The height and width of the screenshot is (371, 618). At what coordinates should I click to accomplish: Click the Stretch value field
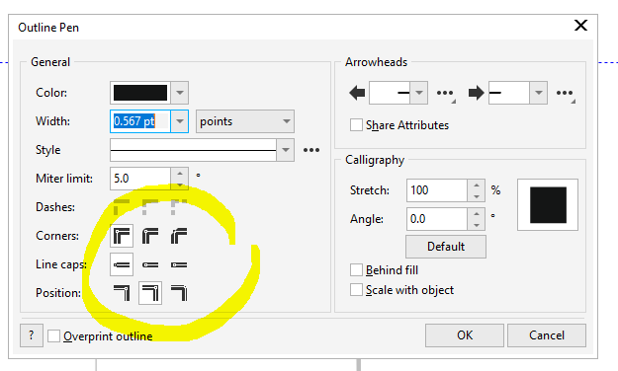(437, 190)
